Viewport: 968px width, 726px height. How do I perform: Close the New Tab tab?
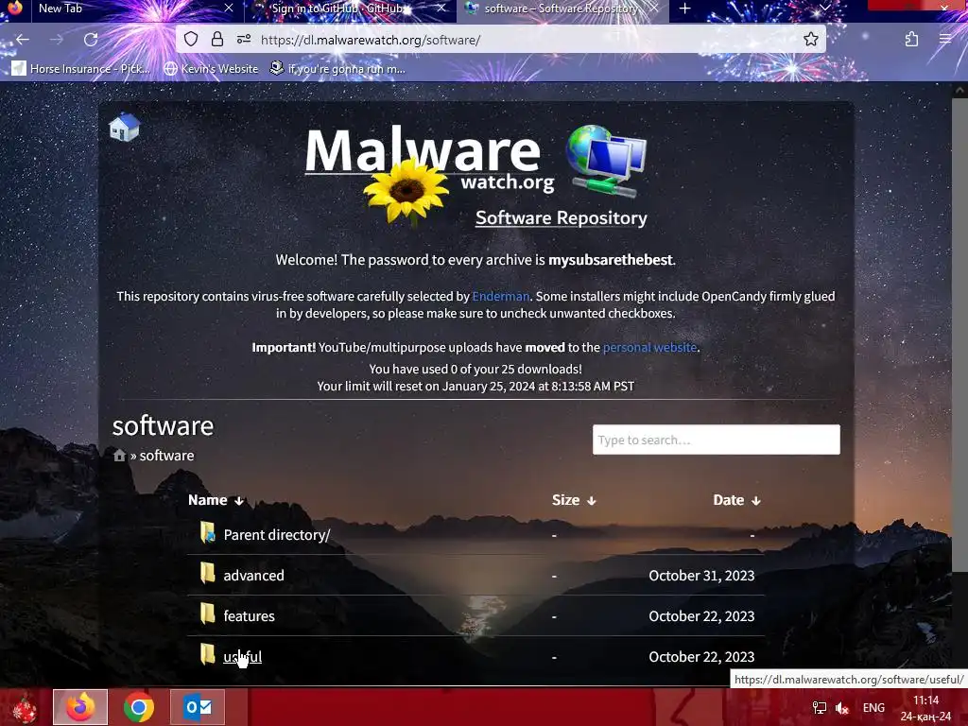[229, 8]
